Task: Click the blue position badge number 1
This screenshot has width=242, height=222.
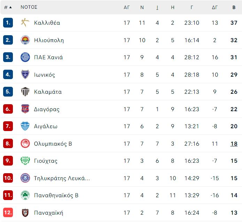Action: (x=8, y=23)
